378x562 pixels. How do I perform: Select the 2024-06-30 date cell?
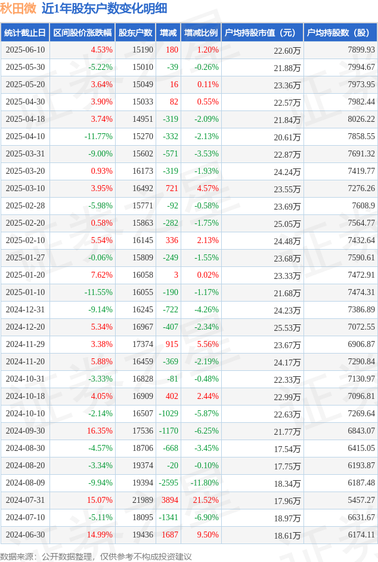tap(25, 535)
